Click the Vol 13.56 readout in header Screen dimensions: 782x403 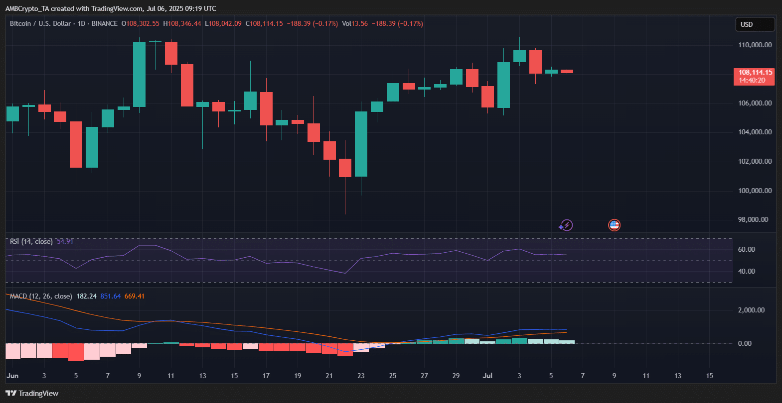click(x=355, y=23)
